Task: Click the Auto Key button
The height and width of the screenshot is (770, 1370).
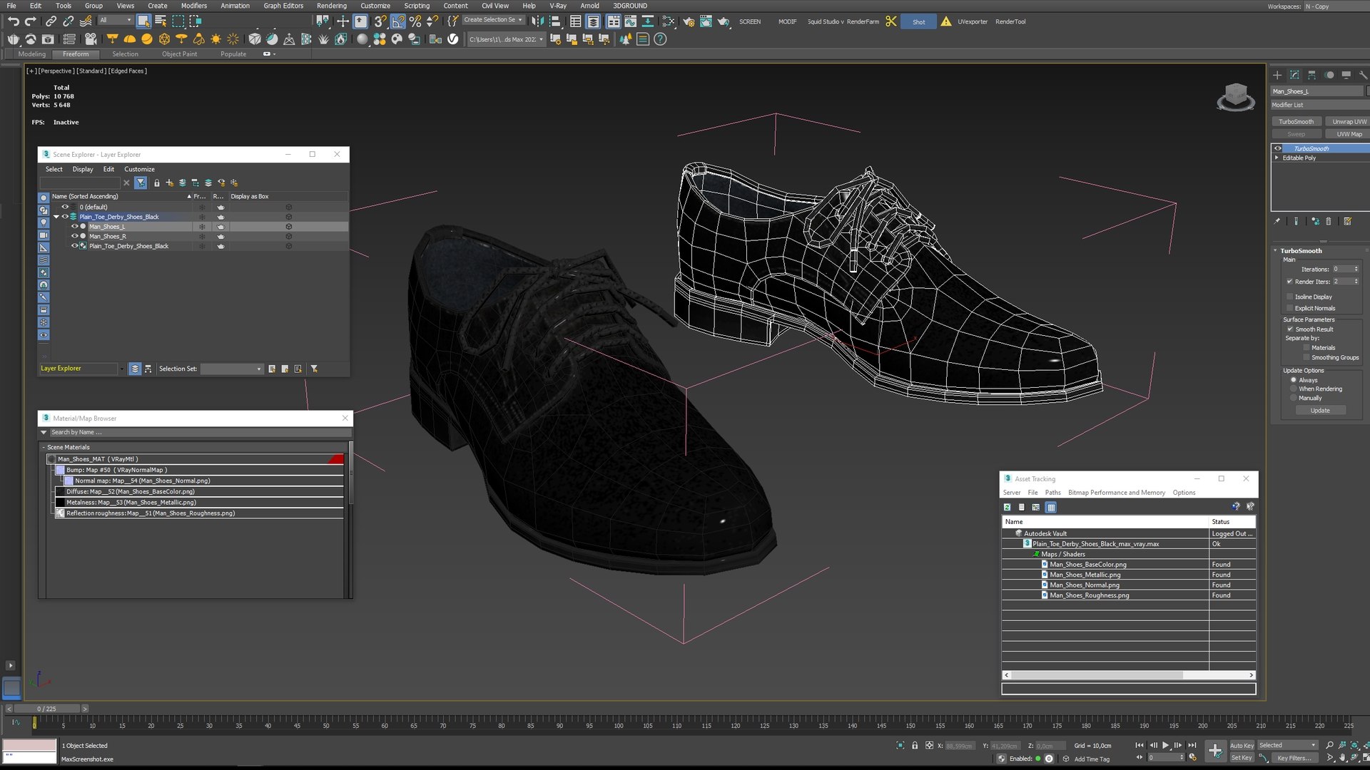Action: pos(1242,745)
